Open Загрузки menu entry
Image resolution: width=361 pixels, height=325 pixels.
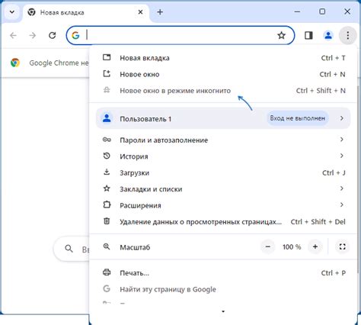(x=223, y=172)
